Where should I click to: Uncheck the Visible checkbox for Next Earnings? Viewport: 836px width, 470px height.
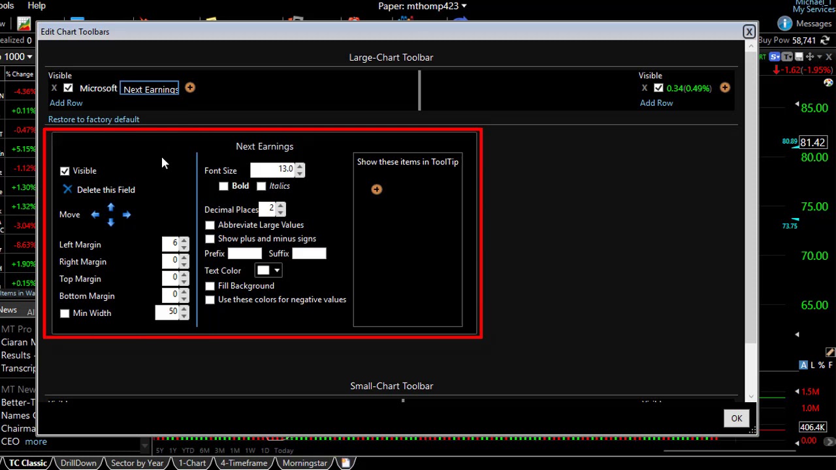tap(65, 171)
